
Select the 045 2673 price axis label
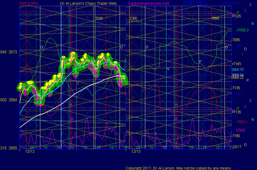pos(9,52)
